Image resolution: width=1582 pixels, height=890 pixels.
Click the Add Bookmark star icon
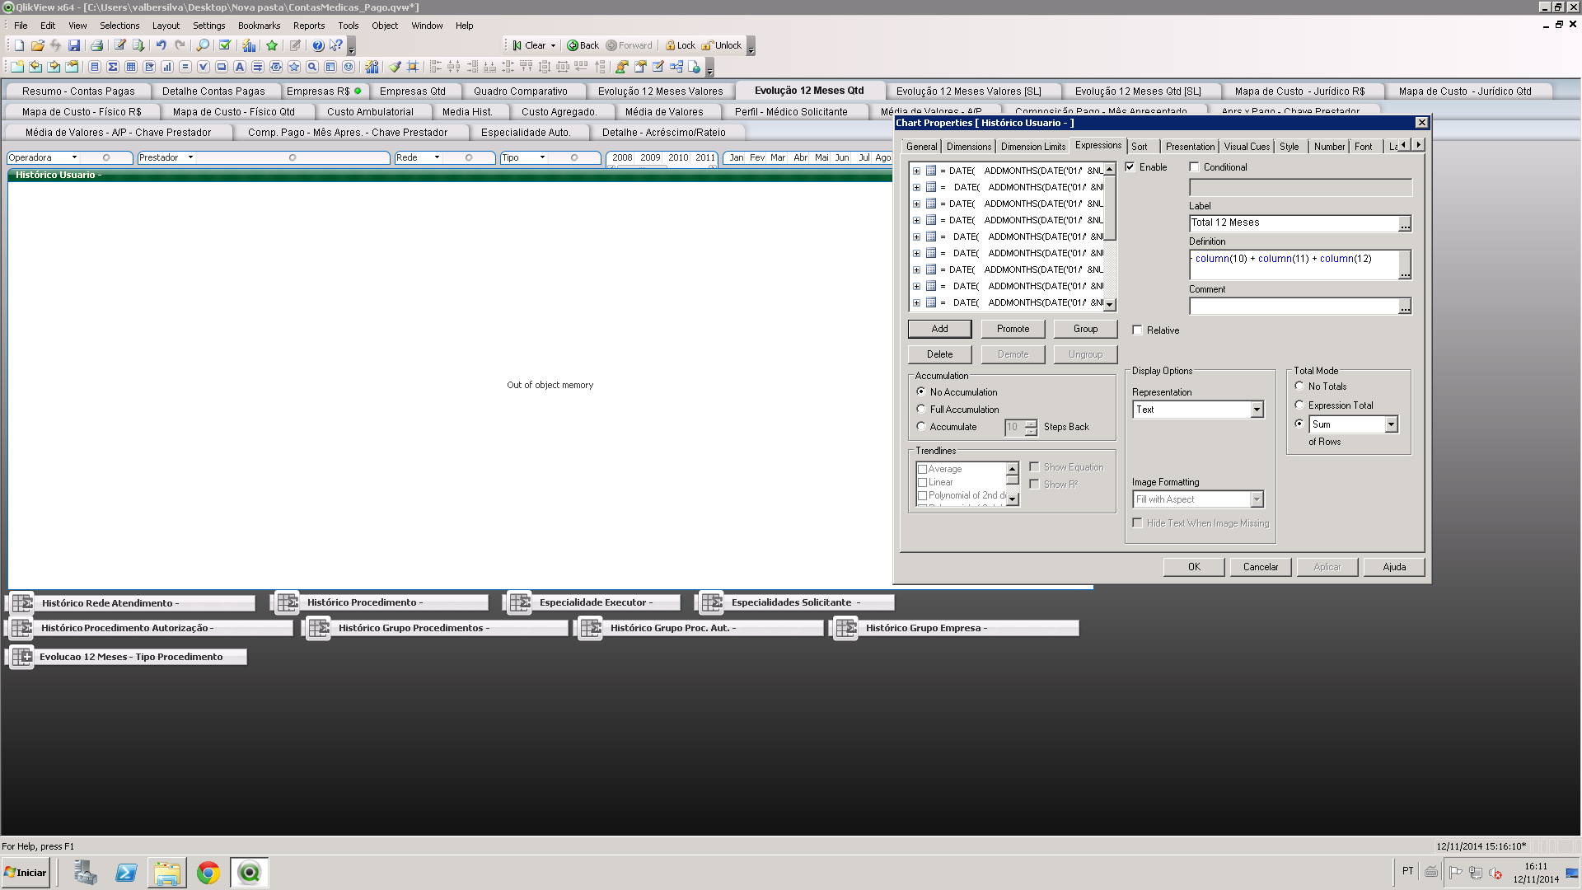click(x=272, y=46)
